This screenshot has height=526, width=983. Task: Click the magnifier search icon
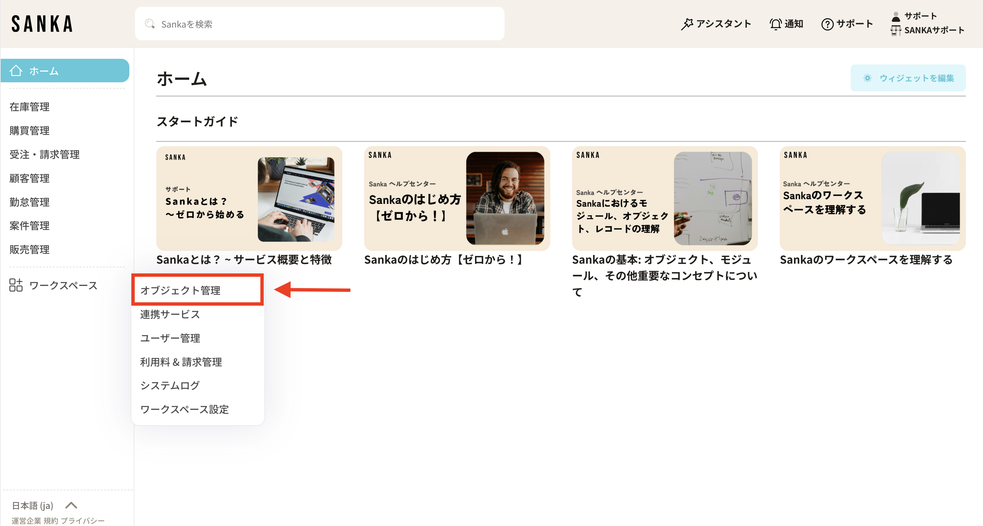click(x=149, y=24)
